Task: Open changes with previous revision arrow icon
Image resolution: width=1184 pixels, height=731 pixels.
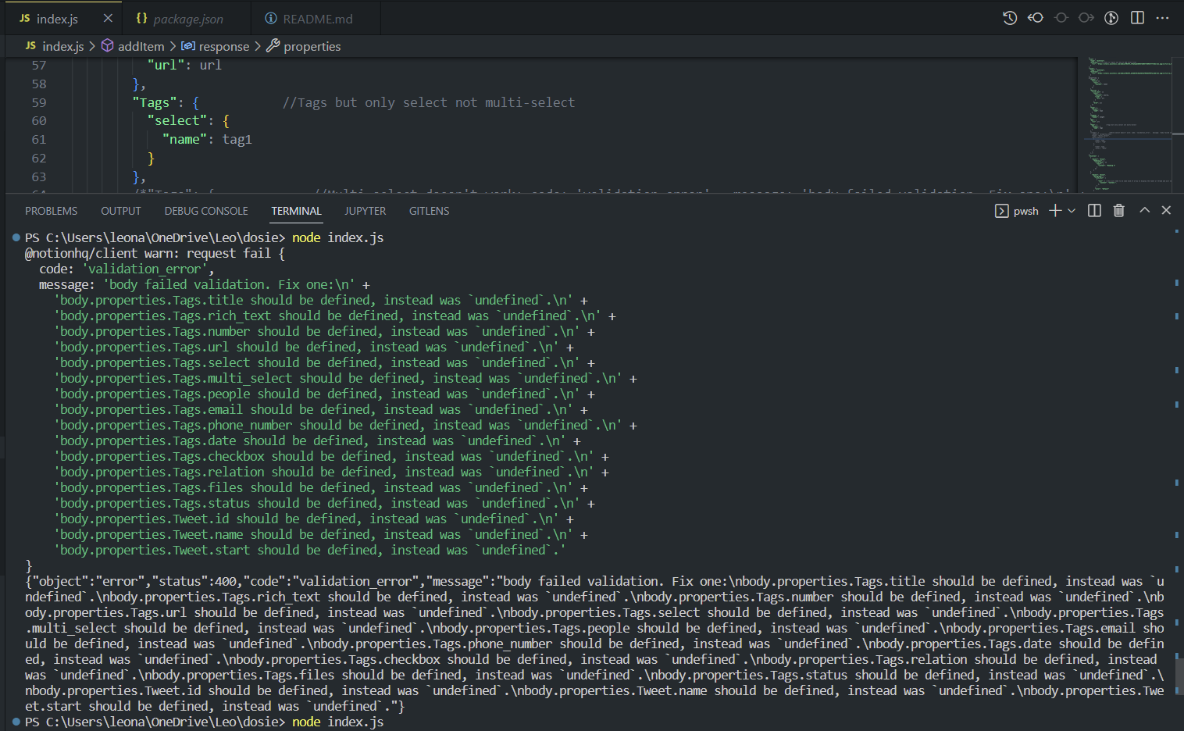Action: [1036, 18]
